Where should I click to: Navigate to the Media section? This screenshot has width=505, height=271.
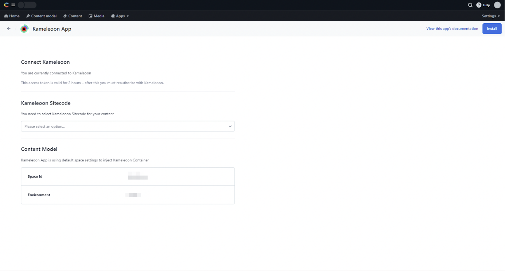coord(97,16)
